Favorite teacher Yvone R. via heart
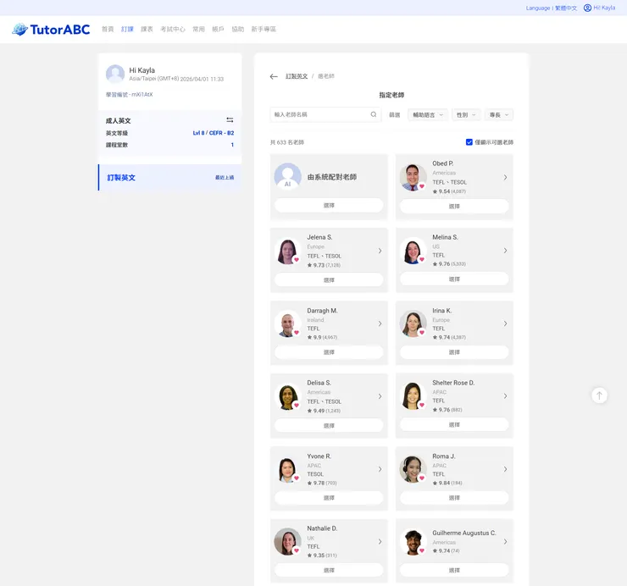The image size is (627, 586). [x=297, y=478]
